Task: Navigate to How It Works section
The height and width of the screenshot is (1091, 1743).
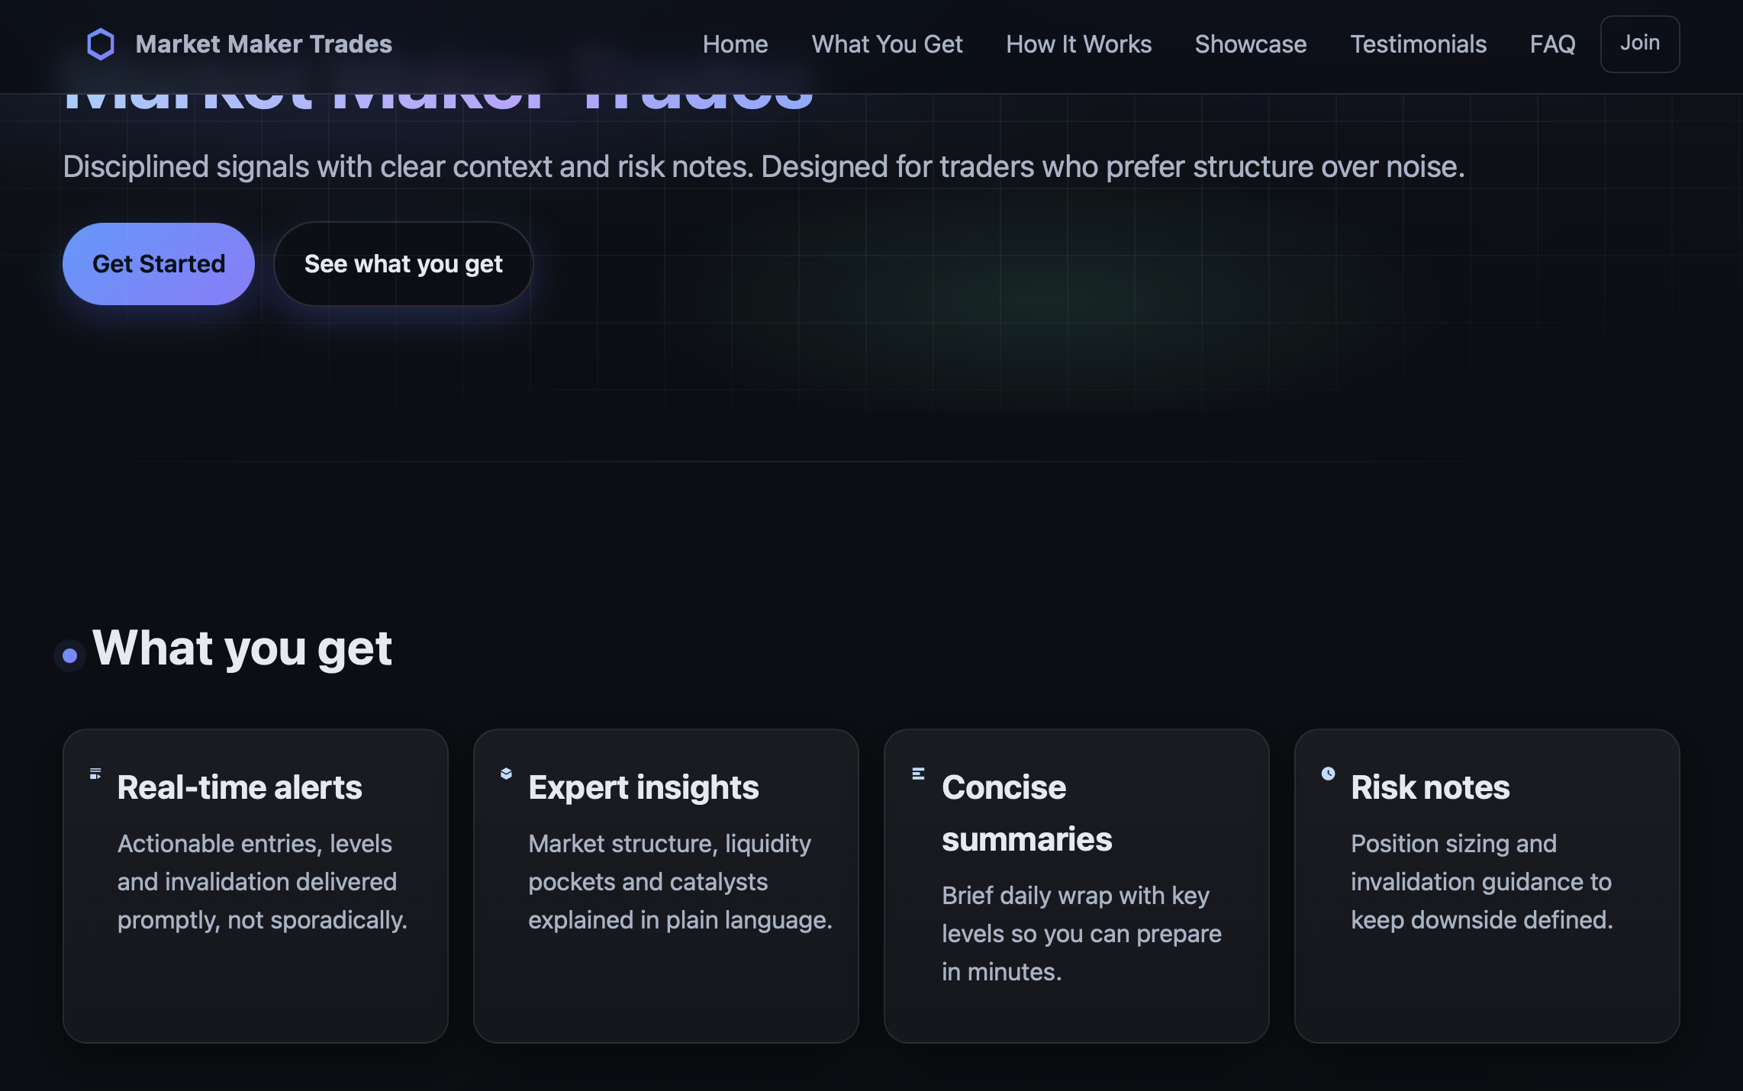Action: coord(1078,44)
